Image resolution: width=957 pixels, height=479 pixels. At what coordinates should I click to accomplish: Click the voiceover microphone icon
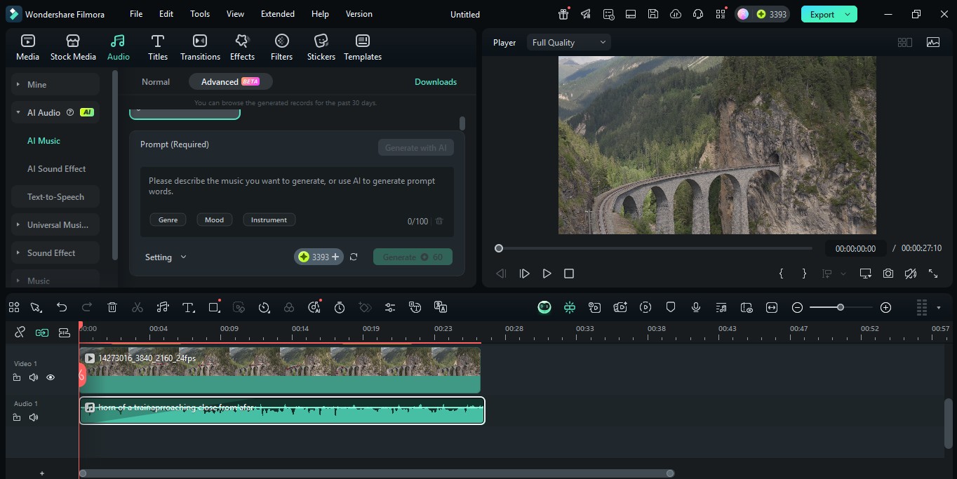point(696,307)
